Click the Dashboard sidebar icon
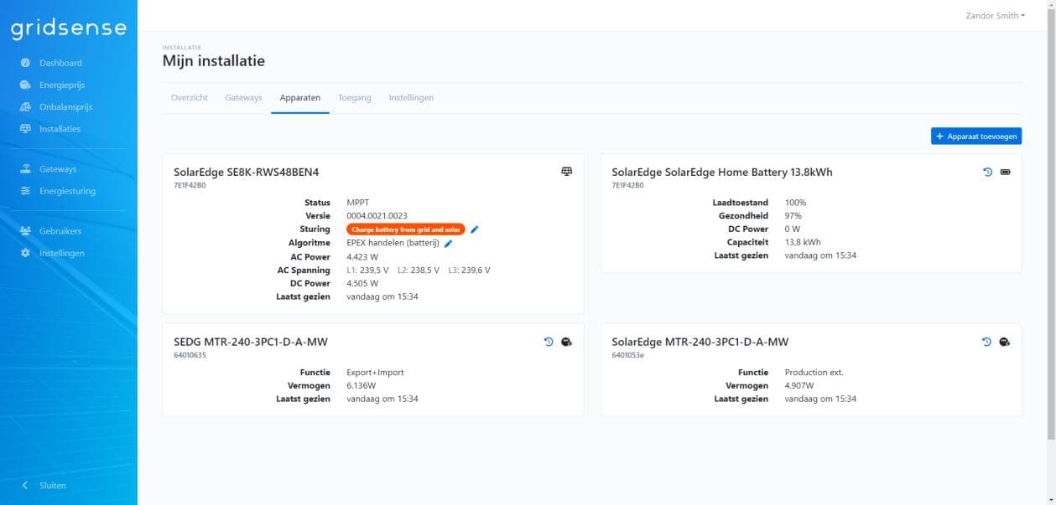1056x505 pixels. (x=25, y=63)
